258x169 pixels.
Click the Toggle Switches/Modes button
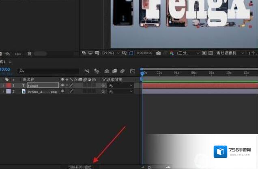[x=80, y=167]
